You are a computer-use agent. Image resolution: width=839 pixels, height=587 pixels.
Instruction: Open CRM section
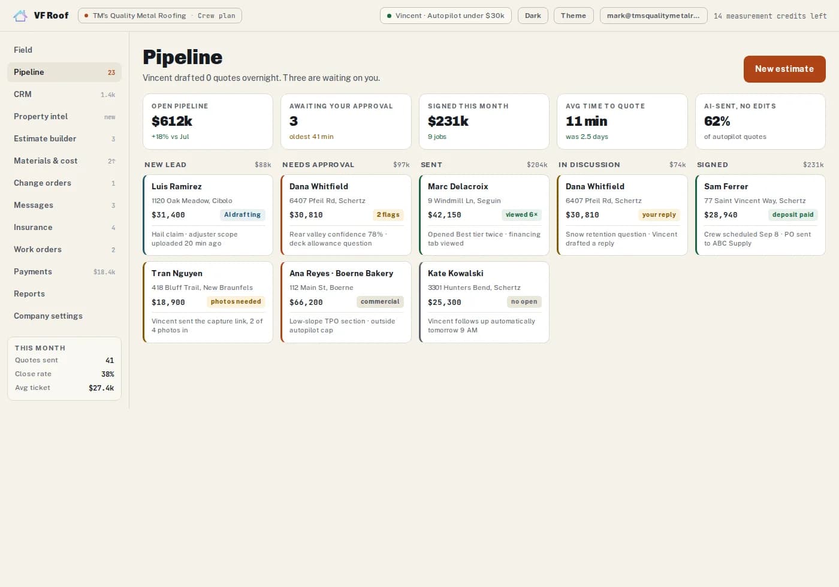pos(64,94)
